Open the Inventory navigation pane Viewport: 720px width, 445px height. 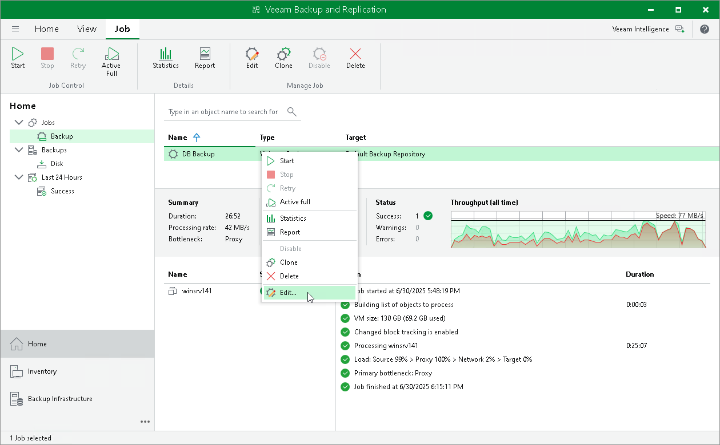click(x=77, y=371)
